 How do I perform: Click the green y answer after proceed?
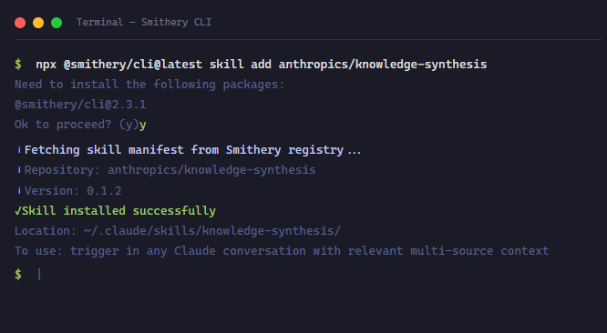[143, 126]
